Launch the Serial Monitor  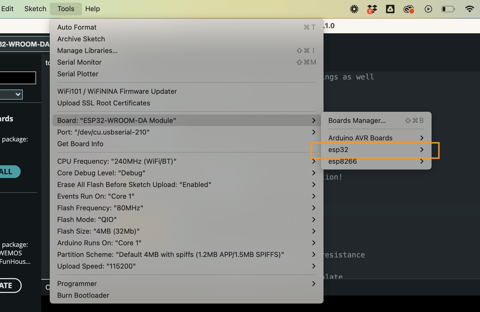pos(186,62)
